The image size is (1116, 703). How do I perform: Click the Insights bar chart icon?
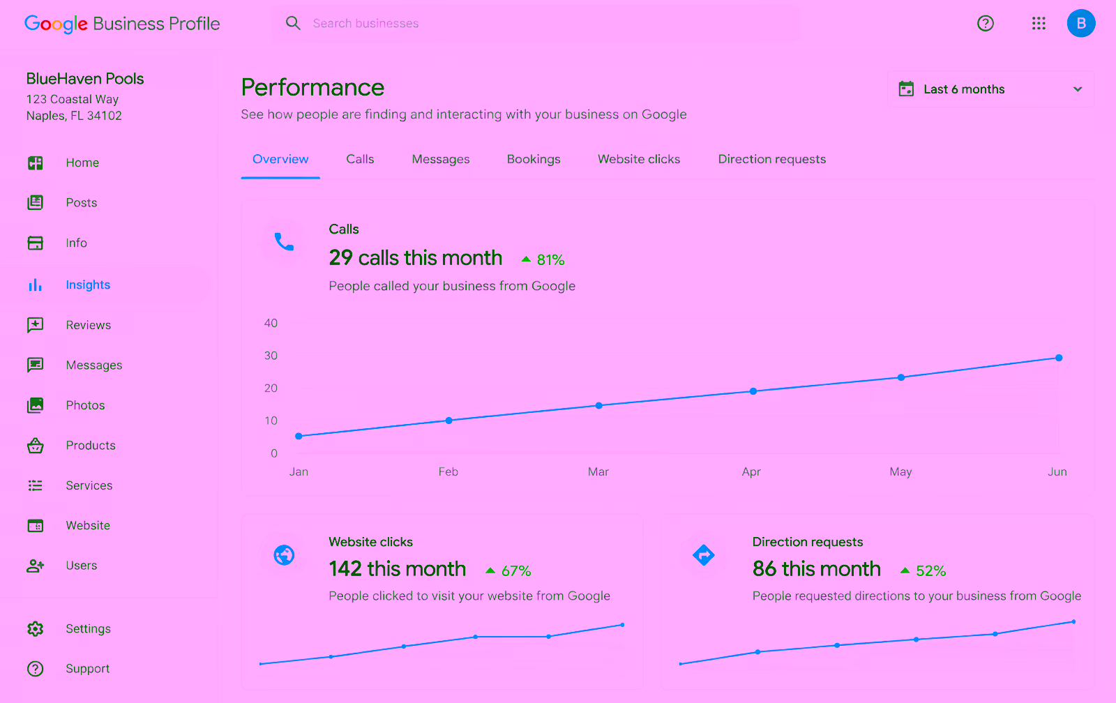pyautogui.click(x=36, y=285)
